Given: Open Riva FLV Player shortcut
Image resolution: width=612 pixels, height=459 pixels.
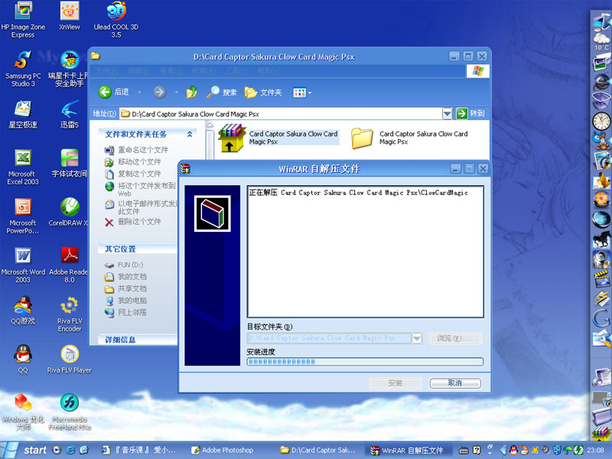Looking at the screenshot, I should [x=70, y=359].
